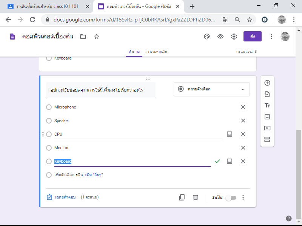
Task: Select the CPU radio button
Action: tap(49, 134)
